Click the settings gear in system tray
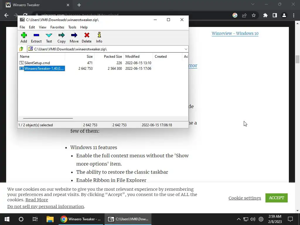 [x=261, y=219]
